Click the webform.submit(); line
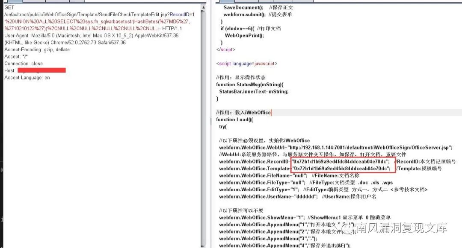The height and width of the screenshot is (248, 462). coord(258,15)
